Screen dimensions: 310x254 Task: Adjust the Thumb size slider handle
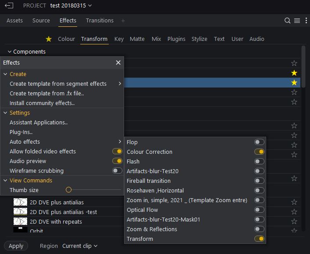(68, 190)
